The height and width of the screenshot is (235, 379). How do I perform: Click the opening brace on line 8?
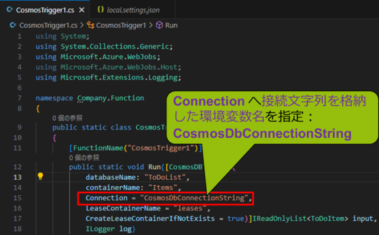(x=38, y=109)
